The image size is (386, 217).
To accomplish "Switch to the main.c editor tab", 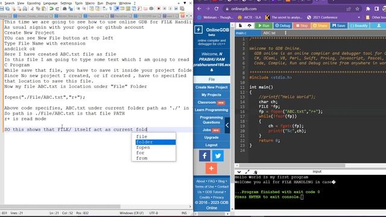I will [247, 33].
